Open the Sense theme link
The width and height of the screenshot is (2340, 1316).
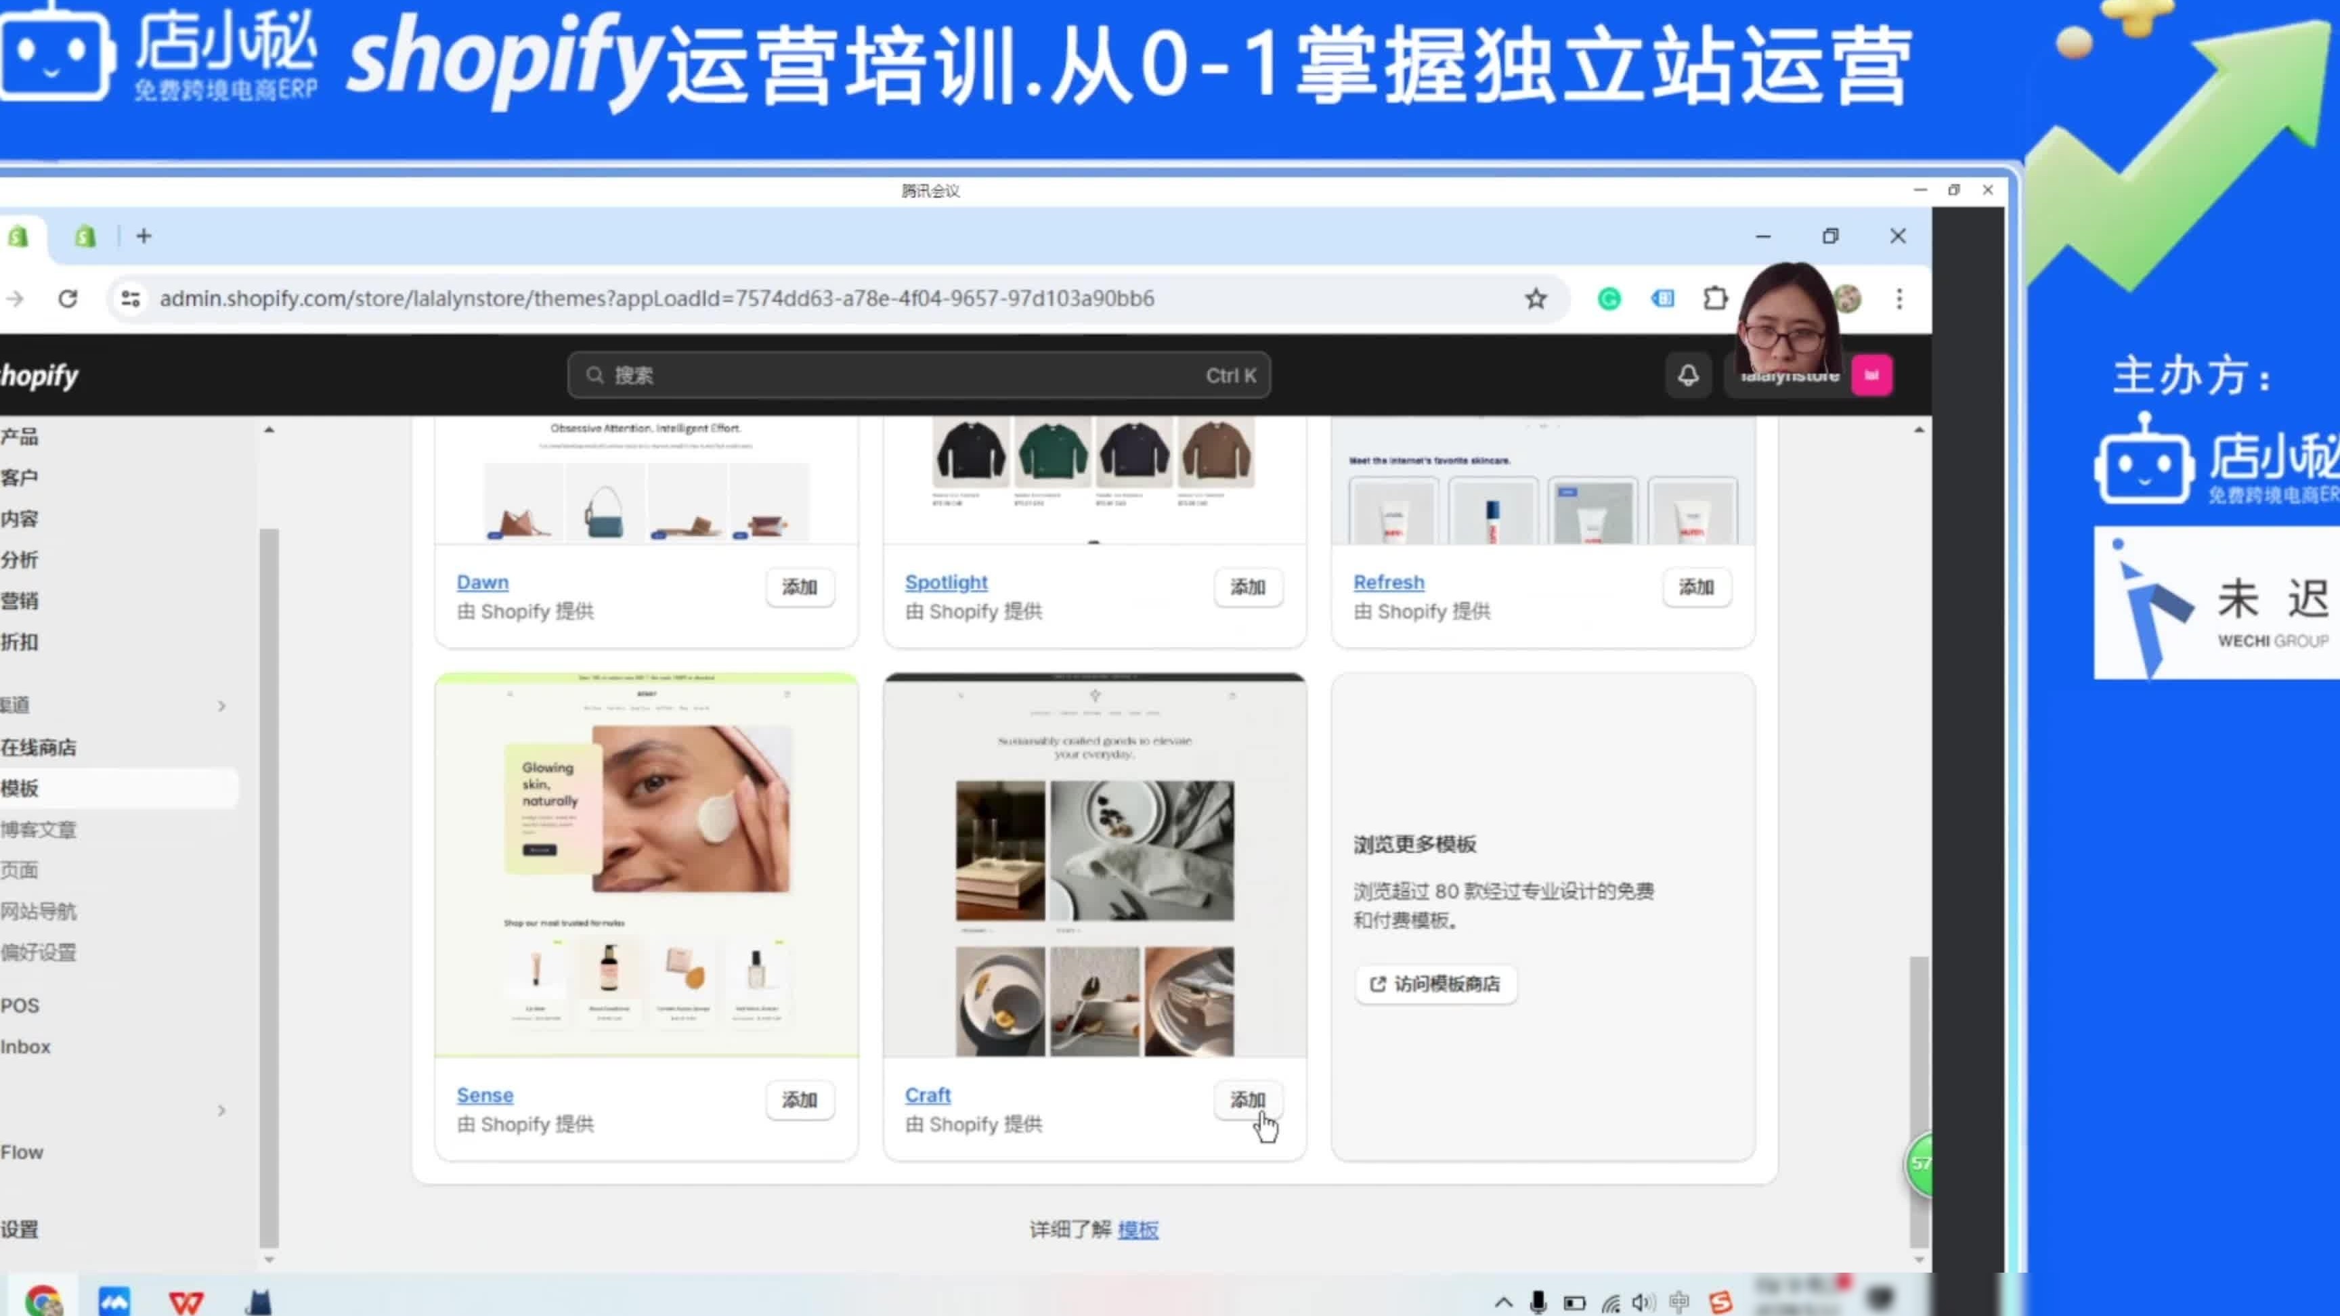click(485, 1095)
